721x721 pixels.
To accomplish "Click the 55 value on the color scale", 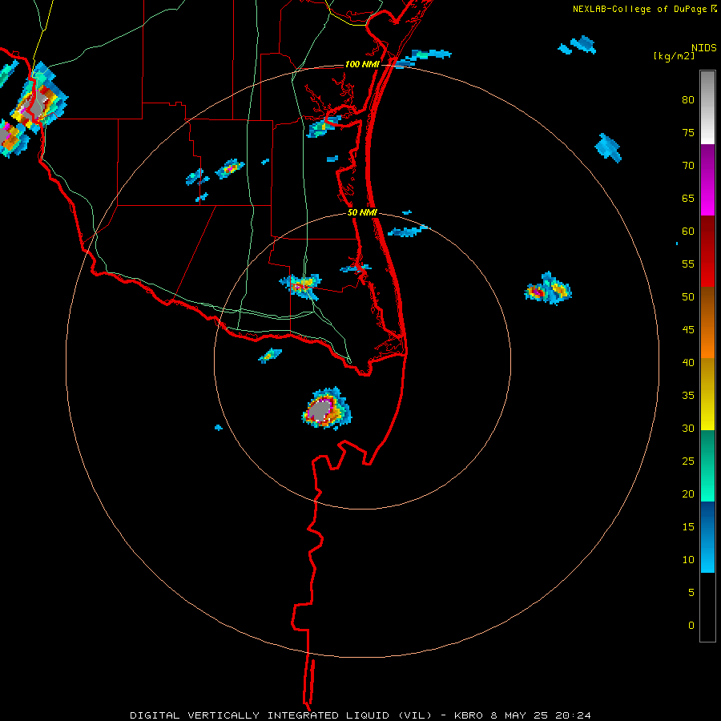I will (x=688, y=264).
